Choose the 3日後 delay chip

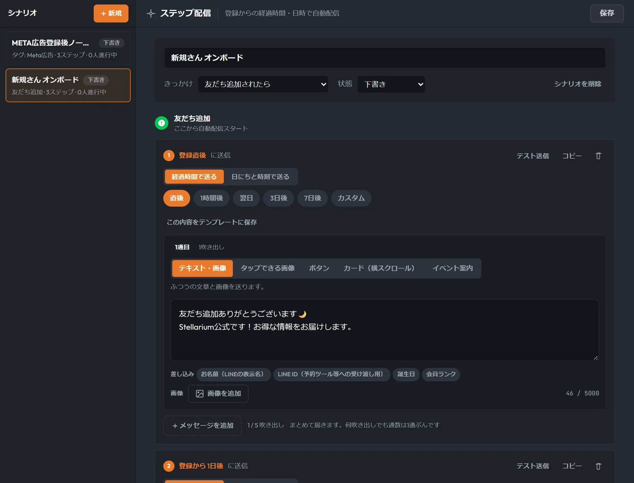tap(279, 198)
